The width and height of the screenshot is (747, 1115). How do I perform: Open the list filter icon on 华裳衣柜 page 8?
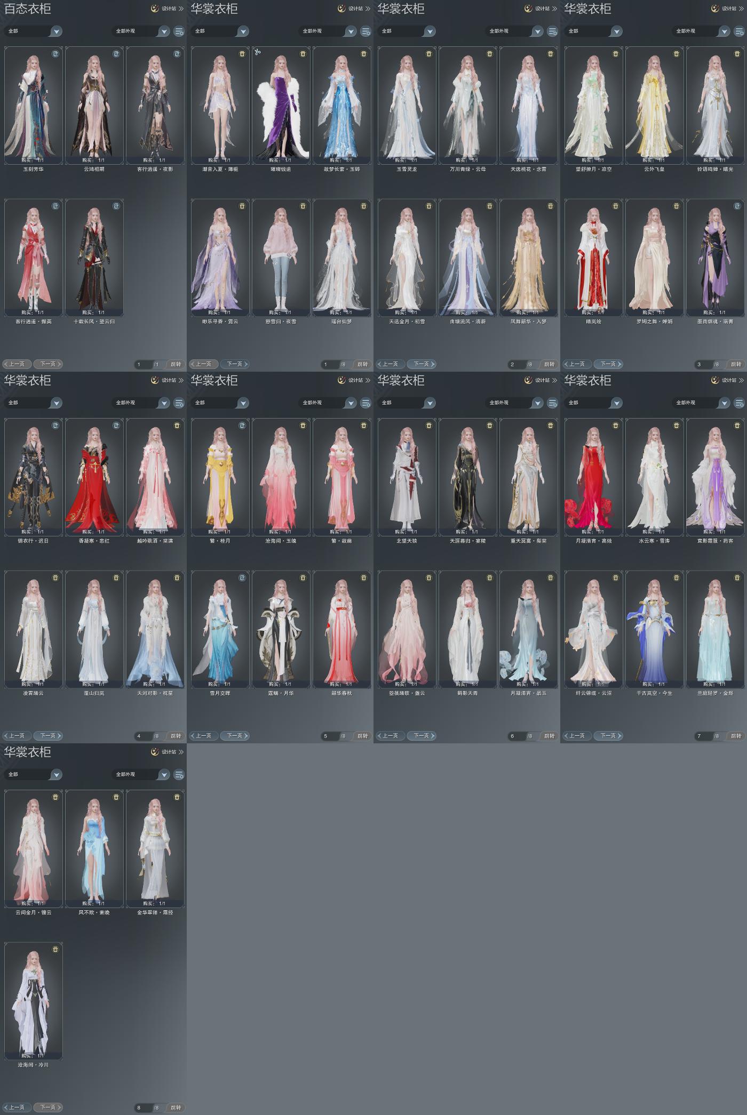point(179,775)
